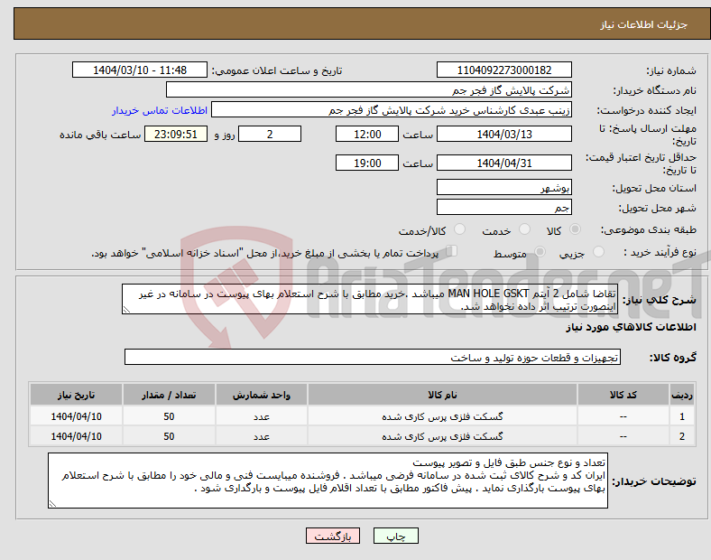Click the resize handle of the description box

point(126,310)
